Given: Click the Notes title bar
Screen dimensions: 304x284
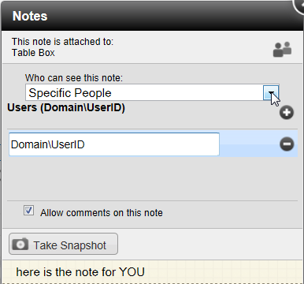Looking at the screenshot, I should 152,16.
